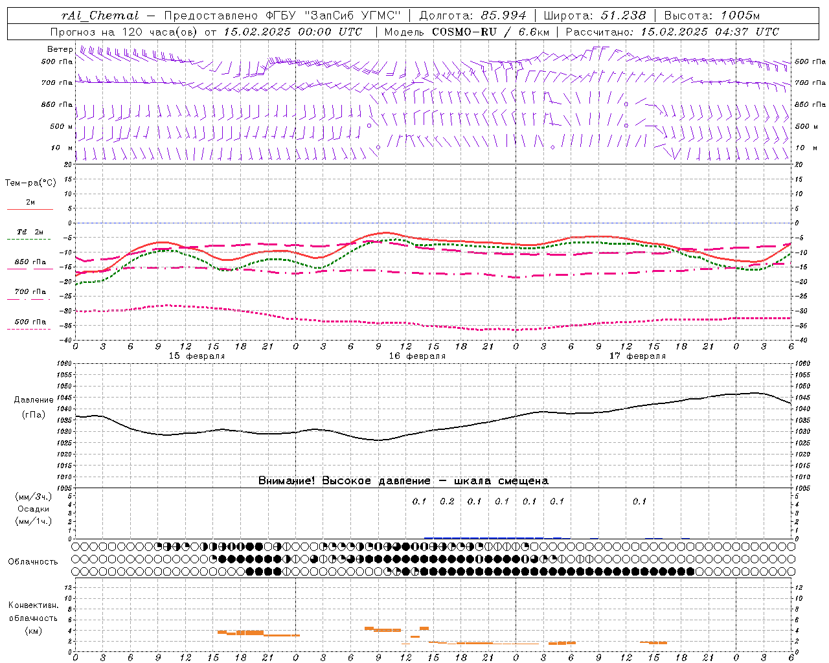829x663 pixels.
Task: Click the Ветер wind panel label
Action: tap(60, 49)
